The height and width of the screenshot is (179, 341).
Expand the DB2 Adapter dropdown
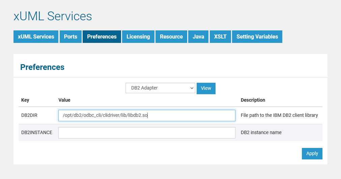point(160,88)
